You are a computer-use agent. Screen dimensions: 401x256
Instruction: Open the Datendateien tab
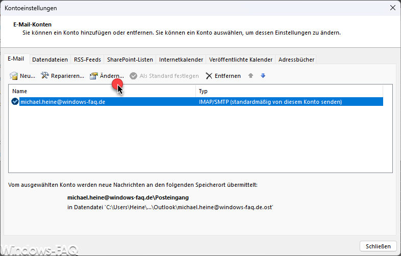[50, 60]
